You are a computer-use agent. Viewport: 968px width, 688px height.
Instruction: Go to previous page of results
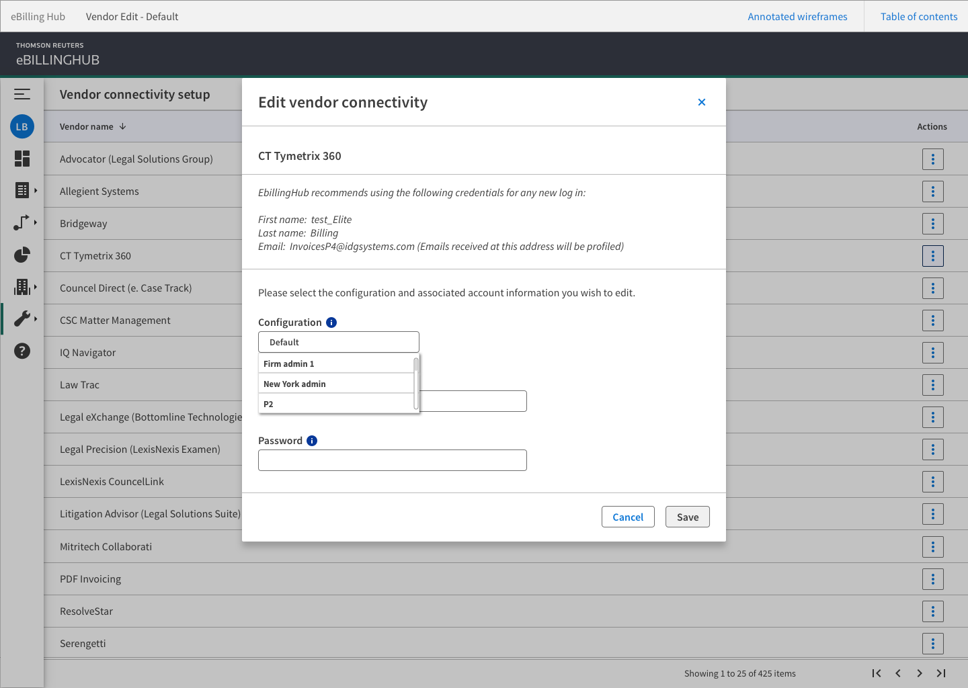click(x=898, y=673)
